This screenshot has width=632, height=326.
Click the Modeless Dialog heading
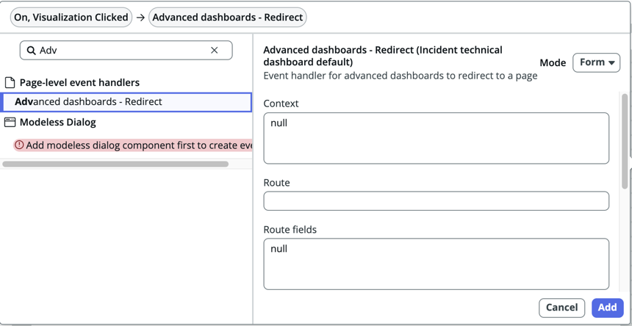pyautogui.click(x=58, y=123)
